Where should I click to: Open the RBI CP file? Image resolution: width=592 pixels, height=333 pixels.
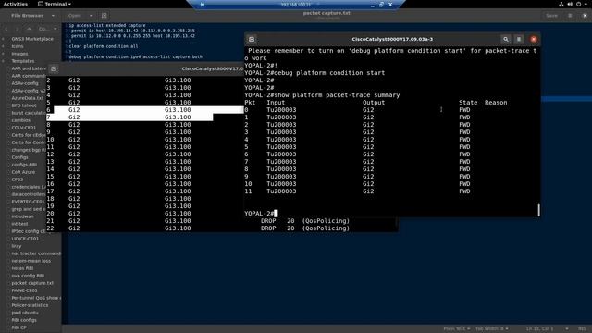pyautogui.click(x=18, y=327)
